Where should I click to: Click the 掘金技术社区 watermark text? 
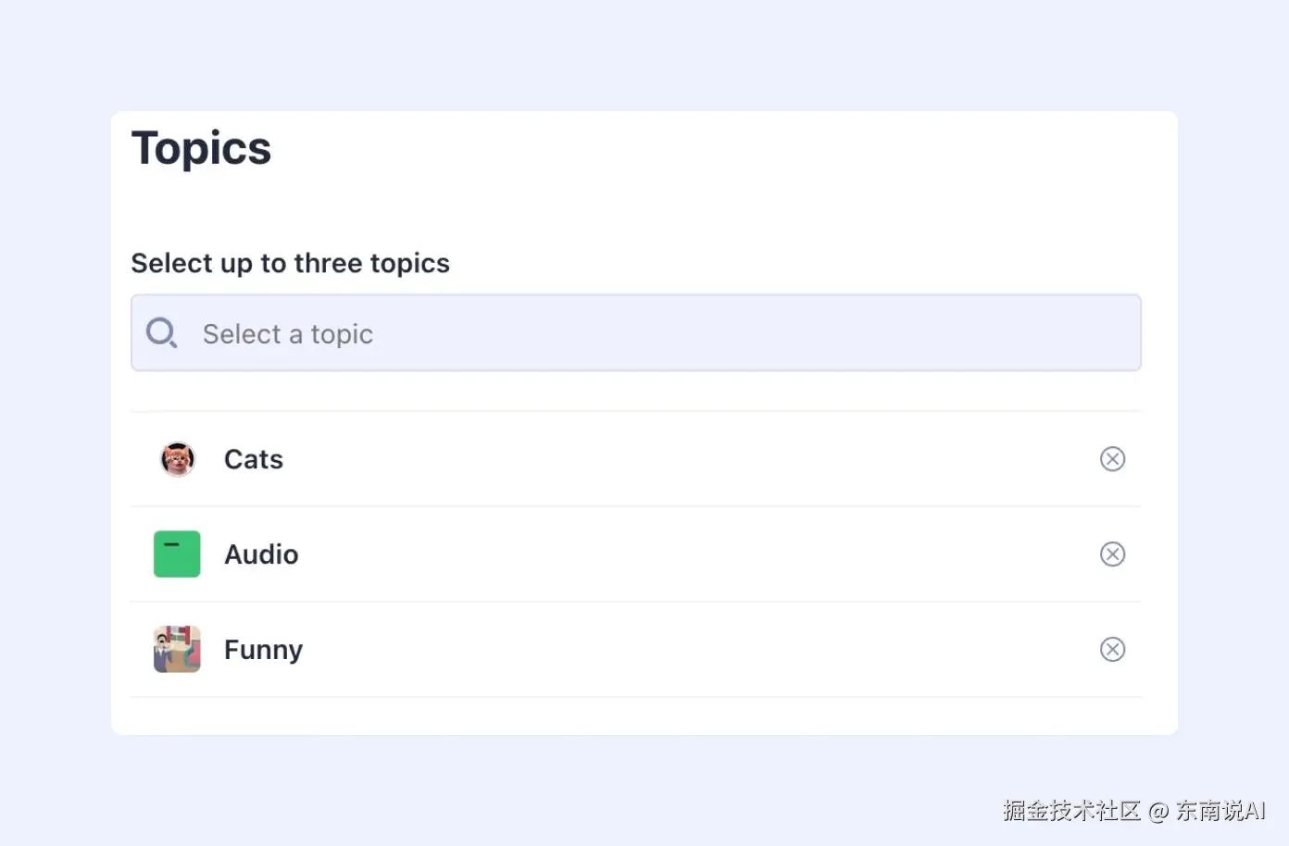coord(1071,811)
